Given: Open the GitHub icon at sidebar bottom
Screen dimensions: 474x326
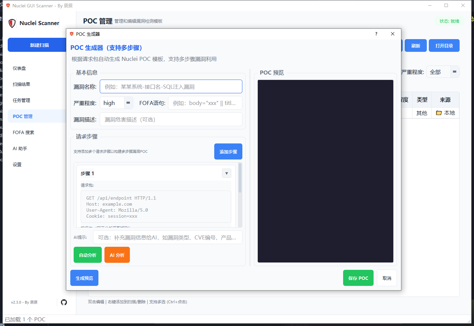Looking at the screenshot, I should tap(64, 302).
